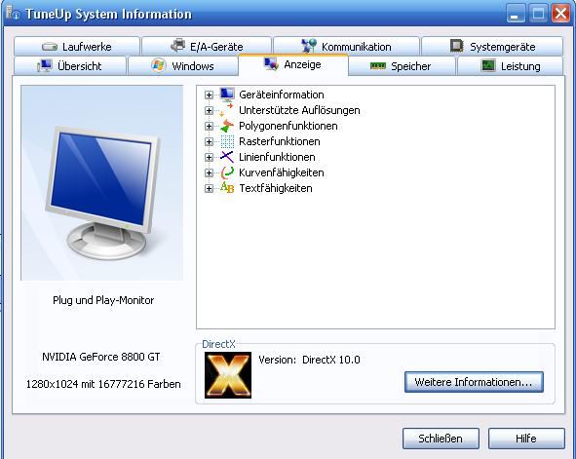576x459 pixels.
Task: Click the TuneUp title bar app icon
Action: pos(14,14)
